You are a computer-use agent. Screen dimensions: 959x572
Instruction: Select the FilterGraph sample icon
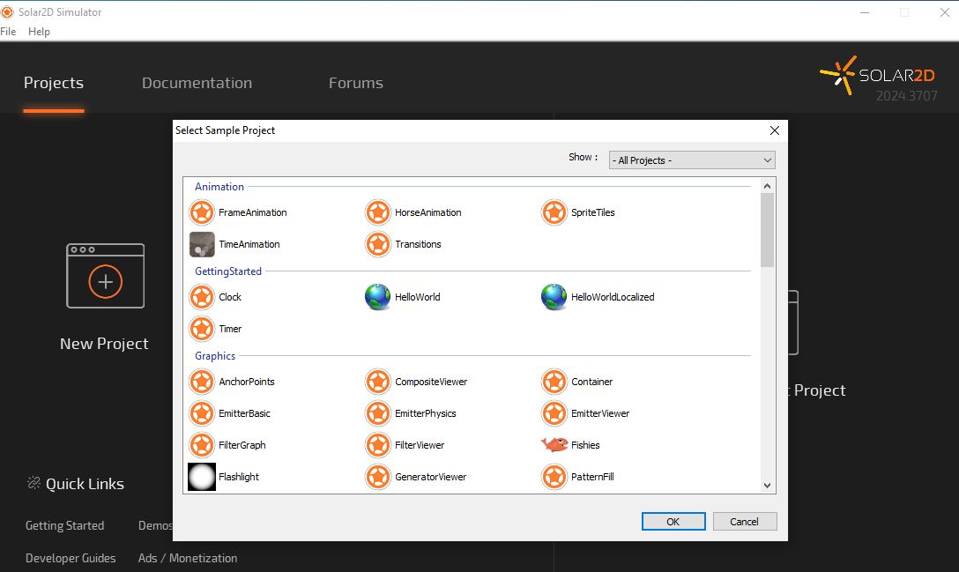point(201,445)
